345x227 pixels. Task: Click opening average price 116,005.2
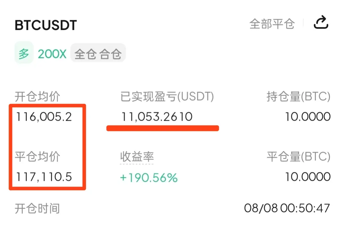44,117
